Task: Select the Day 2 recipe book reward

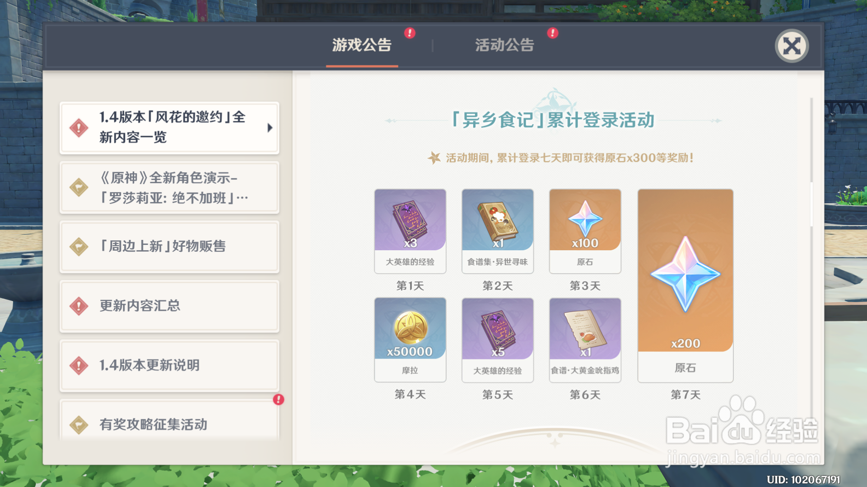Action: (x=498, y=231)
